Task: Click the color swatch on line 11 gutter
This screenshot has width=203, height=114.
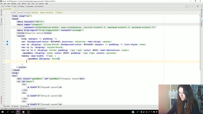Action: (x=7, y=44)
